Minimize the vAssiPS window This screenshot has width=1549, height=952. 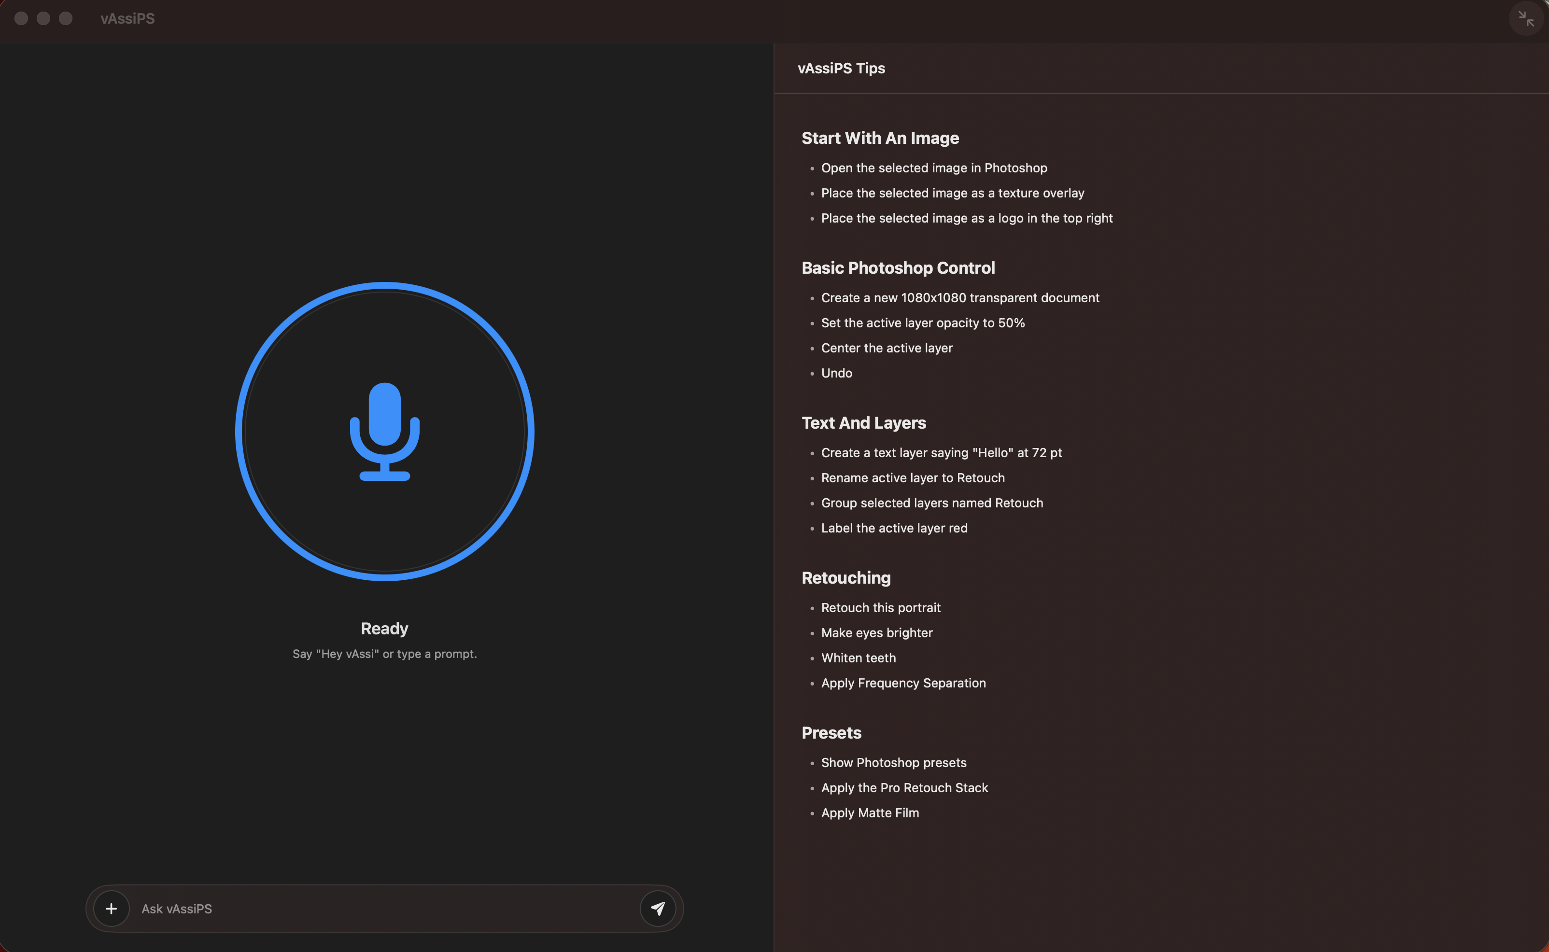click(x=43, y=18)
